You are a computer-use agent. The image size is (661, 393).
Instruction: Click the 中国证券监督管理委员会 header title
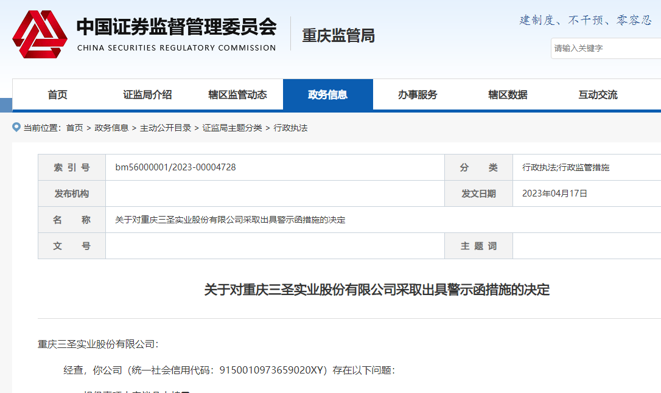177,27
